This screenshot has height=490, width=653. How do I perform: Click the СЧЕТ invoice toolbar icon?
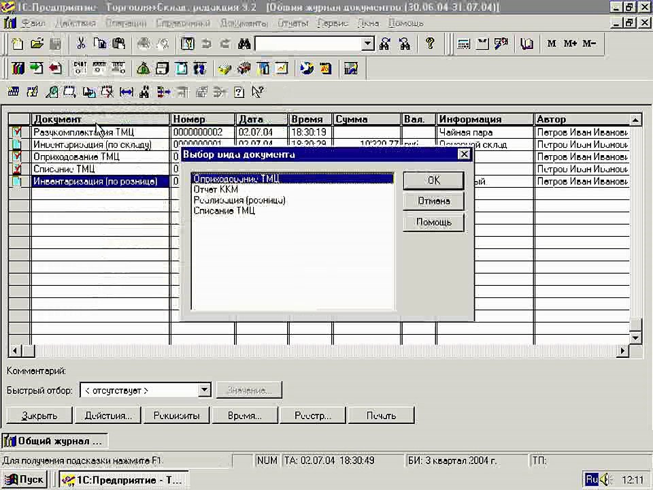coord(80,68)
